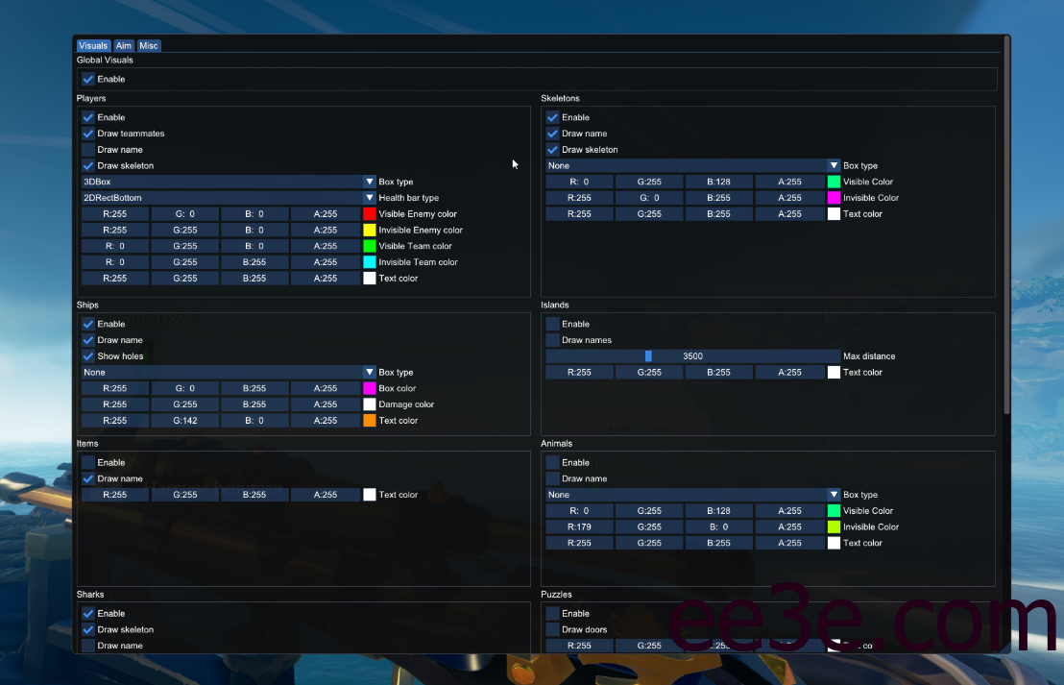The height and width of the screenshot is (685, 1064).
Task: Toggle the Global Visuals Enable checkbox
Action: (x=88, y=79)
